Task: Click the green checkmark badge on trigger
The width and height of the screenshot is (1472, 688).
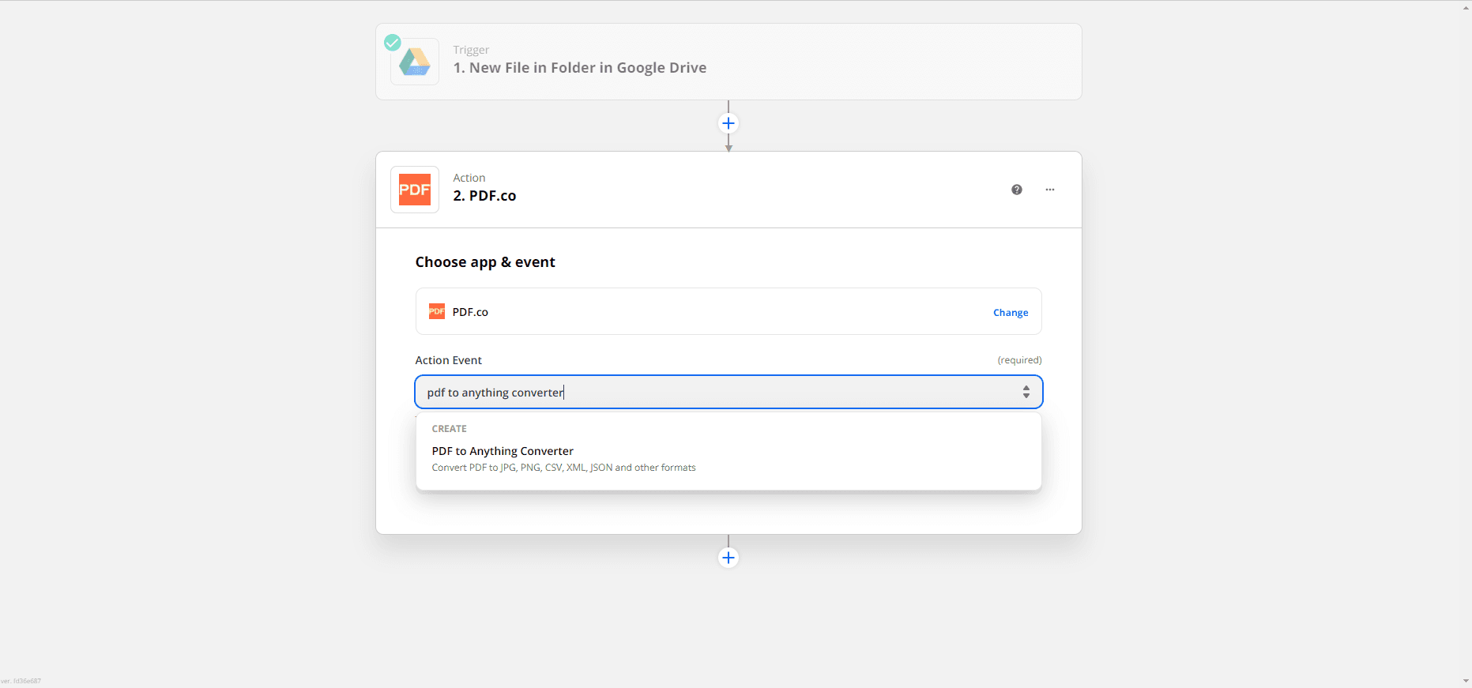Action: (393, 43)
